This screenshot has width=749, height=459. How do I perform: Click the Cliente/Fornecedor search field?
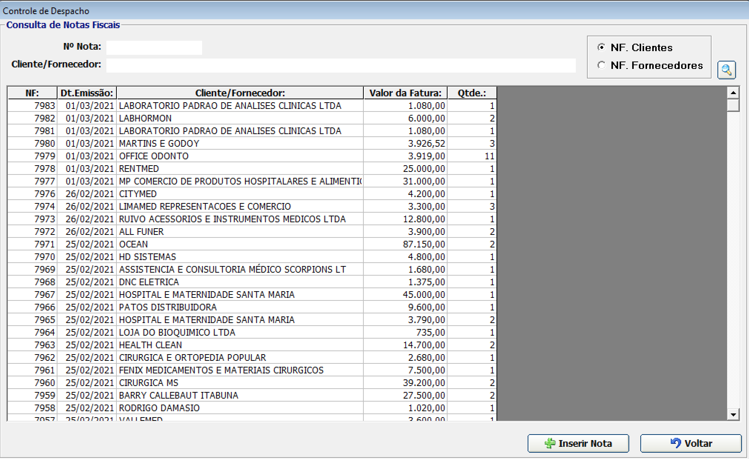[x=340, y=65]
